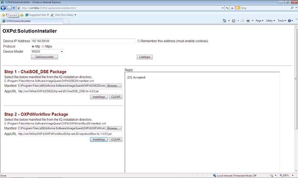Select the https protocol radio button

(43, 47)
